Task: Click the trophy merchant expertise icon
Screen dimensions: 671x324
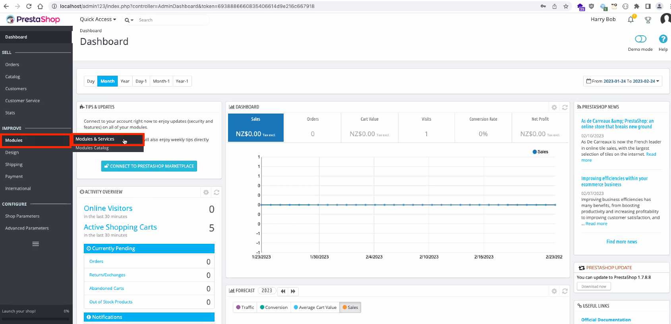Action: pos(648,20)
